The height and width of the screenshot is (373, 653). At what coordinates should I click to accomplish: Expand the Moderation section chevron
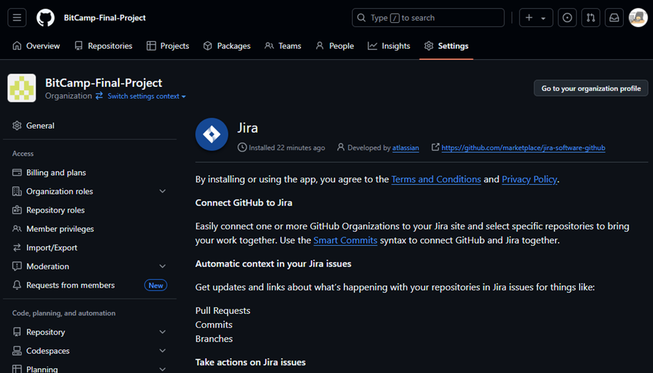point(163,266)
